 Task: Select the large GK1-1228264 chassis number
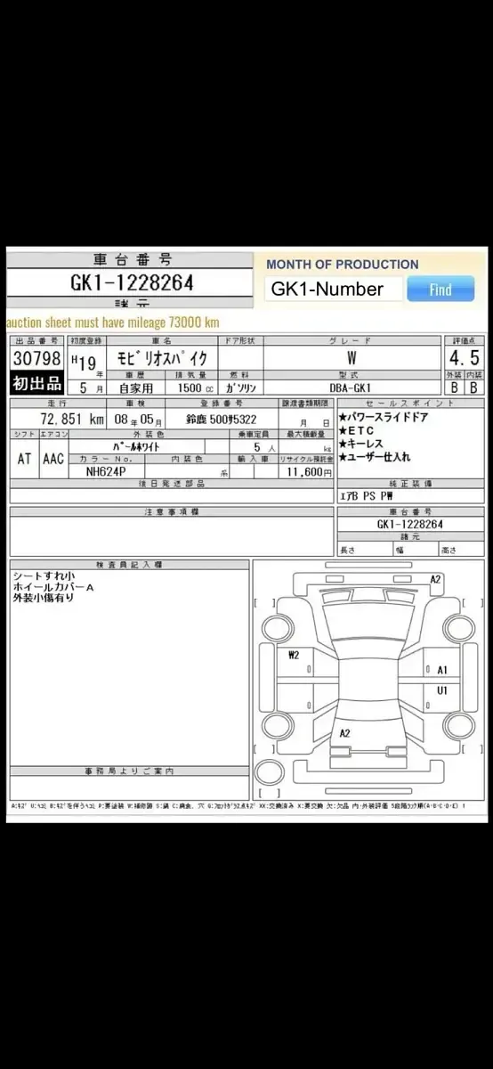132,283
